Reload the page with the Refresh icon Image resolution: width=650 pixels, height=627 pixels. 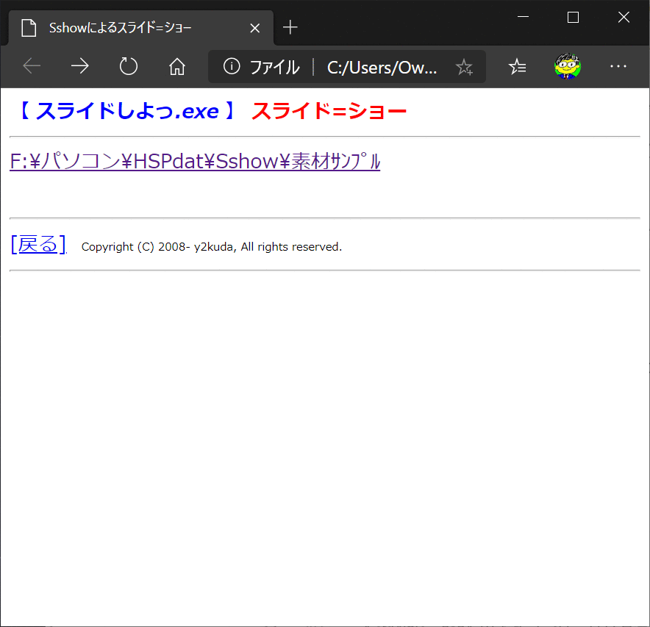tap(129, 67)
